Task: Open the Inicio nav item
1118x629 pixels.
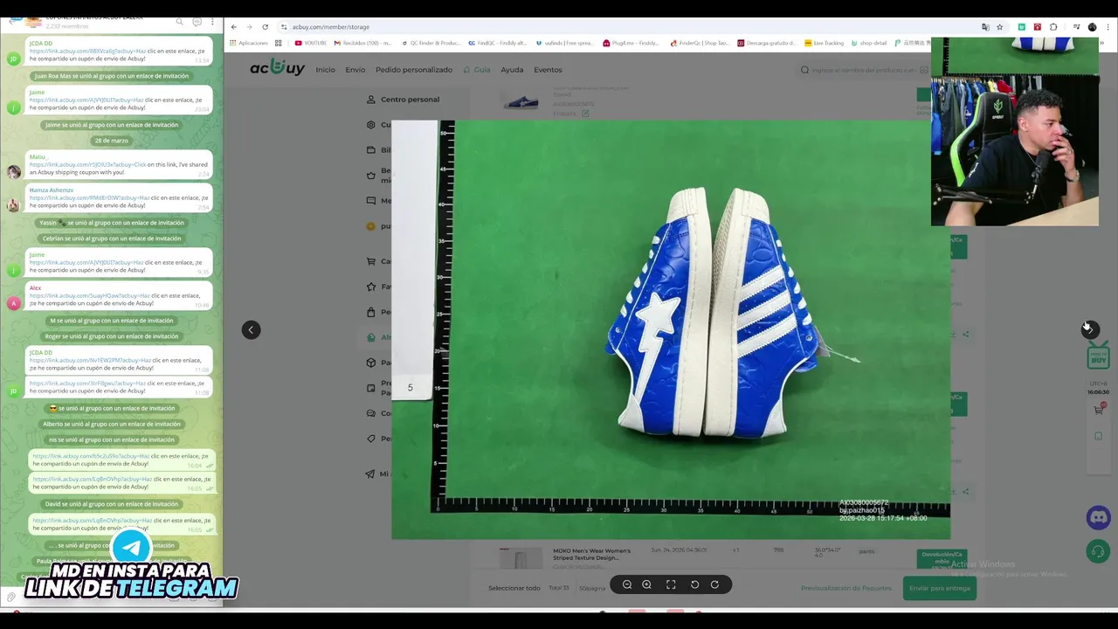Action: [x=325, y=70]
